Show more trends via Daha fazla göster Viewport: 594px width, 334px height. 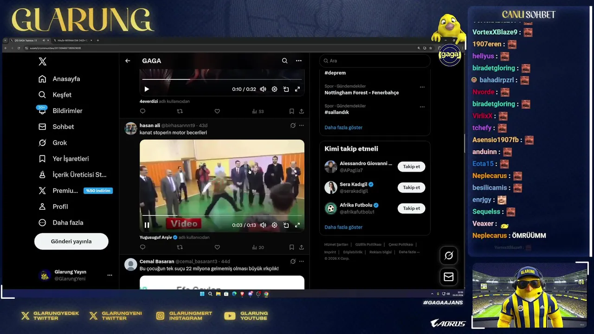coord(343,128)
